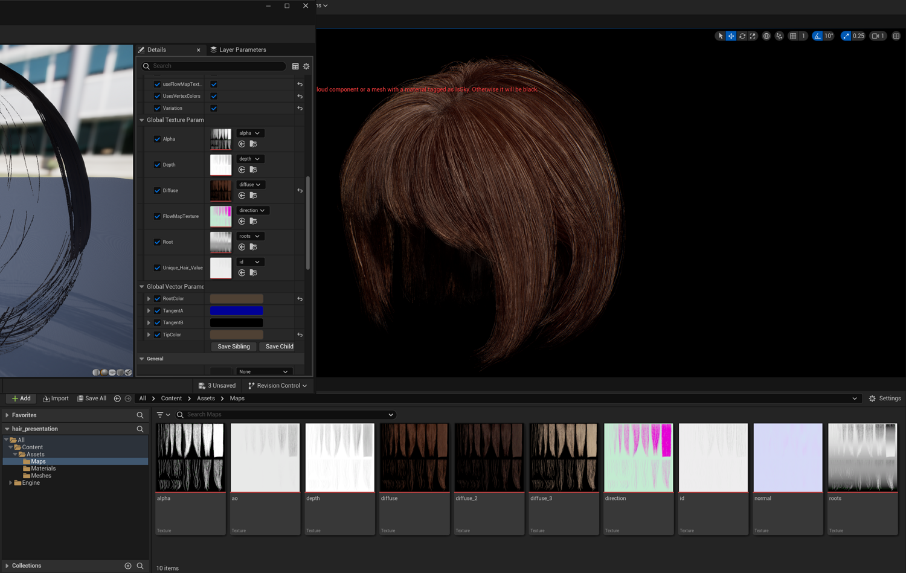This screenshot has width=906, height=573.
Task: Expand the RootColor vector parameter
Action: click(x=149, y=299)
